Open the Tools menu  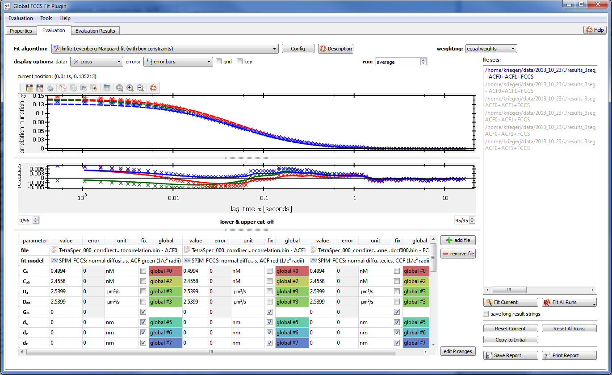click(46, 18)
